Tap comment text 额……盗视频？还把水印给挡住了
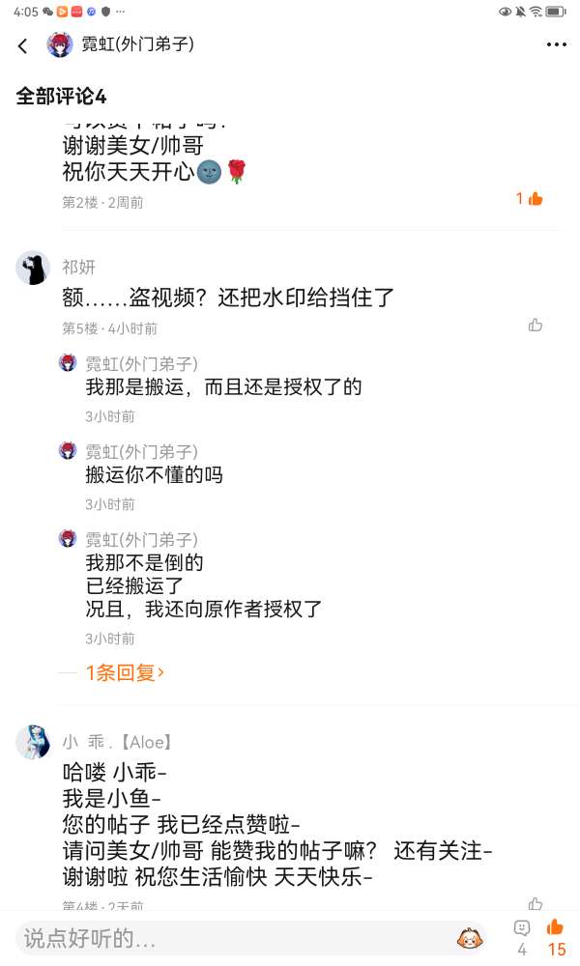 point(228,297)
